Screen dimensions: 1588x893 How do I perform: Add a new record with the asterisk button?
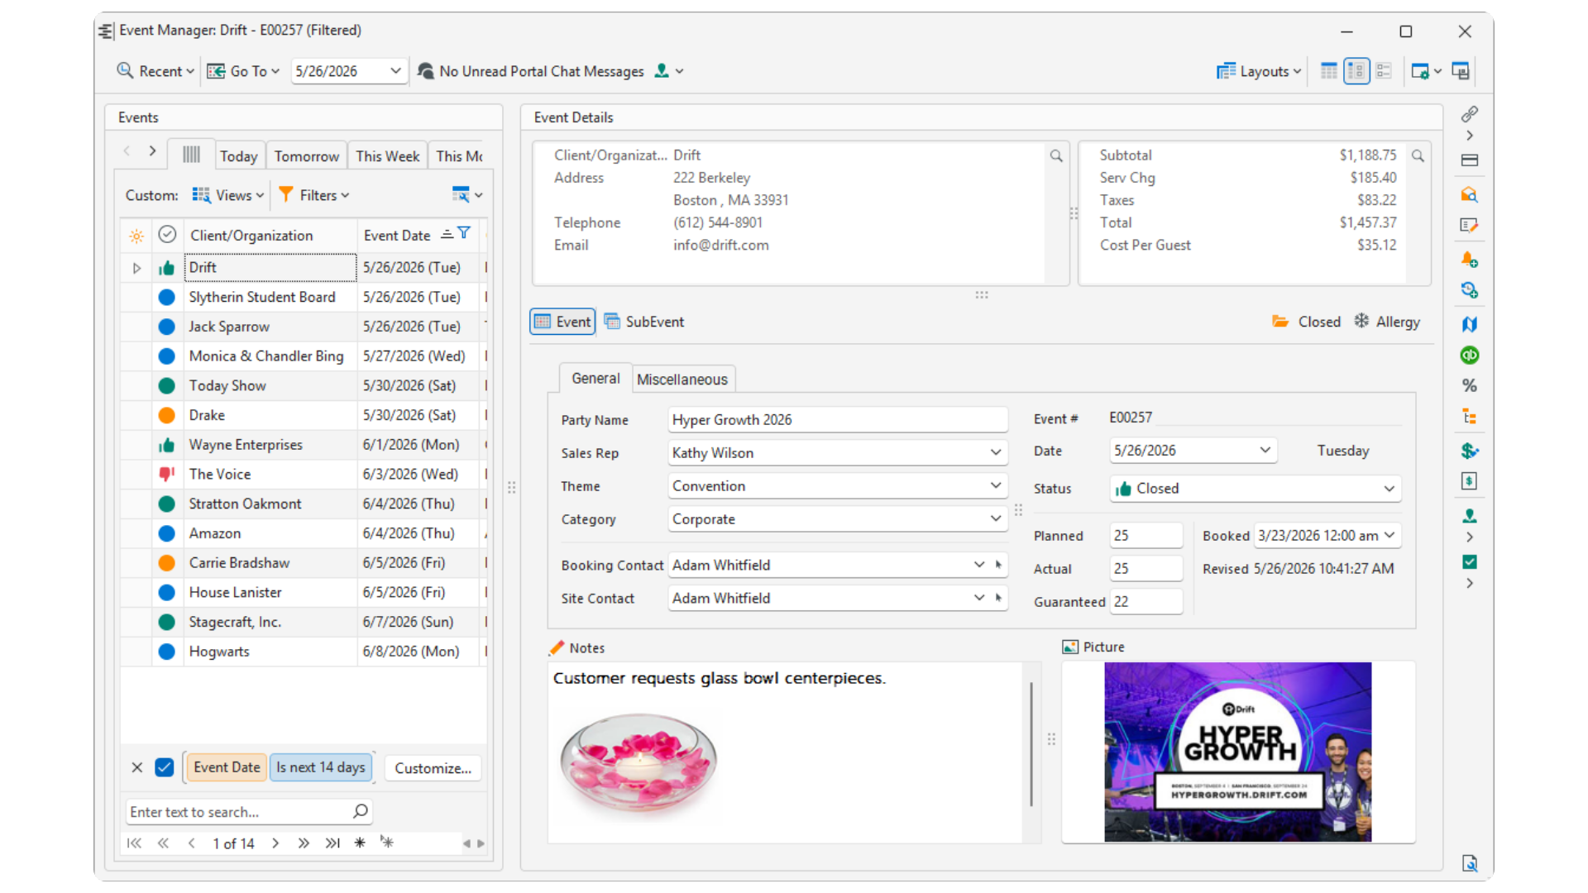[x=360, y=843]
